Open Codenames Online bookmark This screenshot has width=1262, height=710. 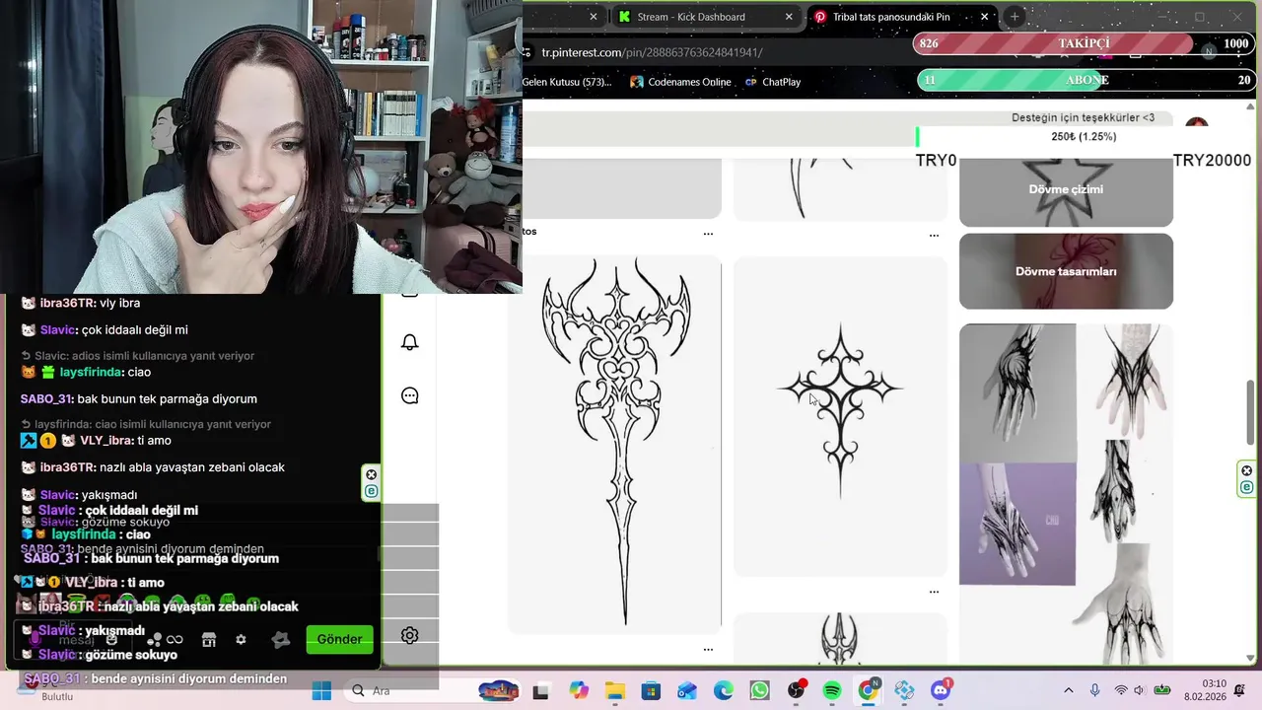pyautogui.click(x=680, y=82)
